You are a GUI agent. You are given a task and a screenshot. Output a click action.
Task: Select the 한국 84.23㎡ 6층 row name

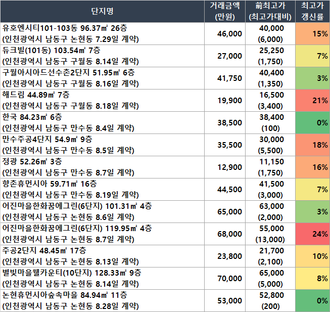click(x=102, y=123)
